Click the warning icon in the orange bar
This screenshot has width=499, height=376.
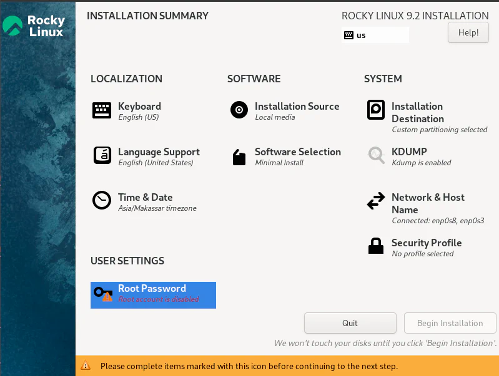(86, 365)
